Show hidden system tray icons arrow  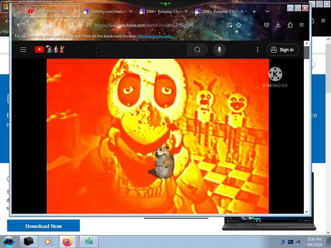pyautogui.click(x=275, y=242)
